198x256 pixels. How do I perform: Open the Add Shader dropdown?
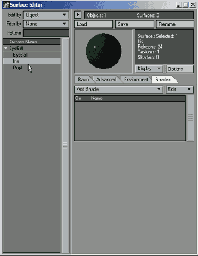(118, 90)
